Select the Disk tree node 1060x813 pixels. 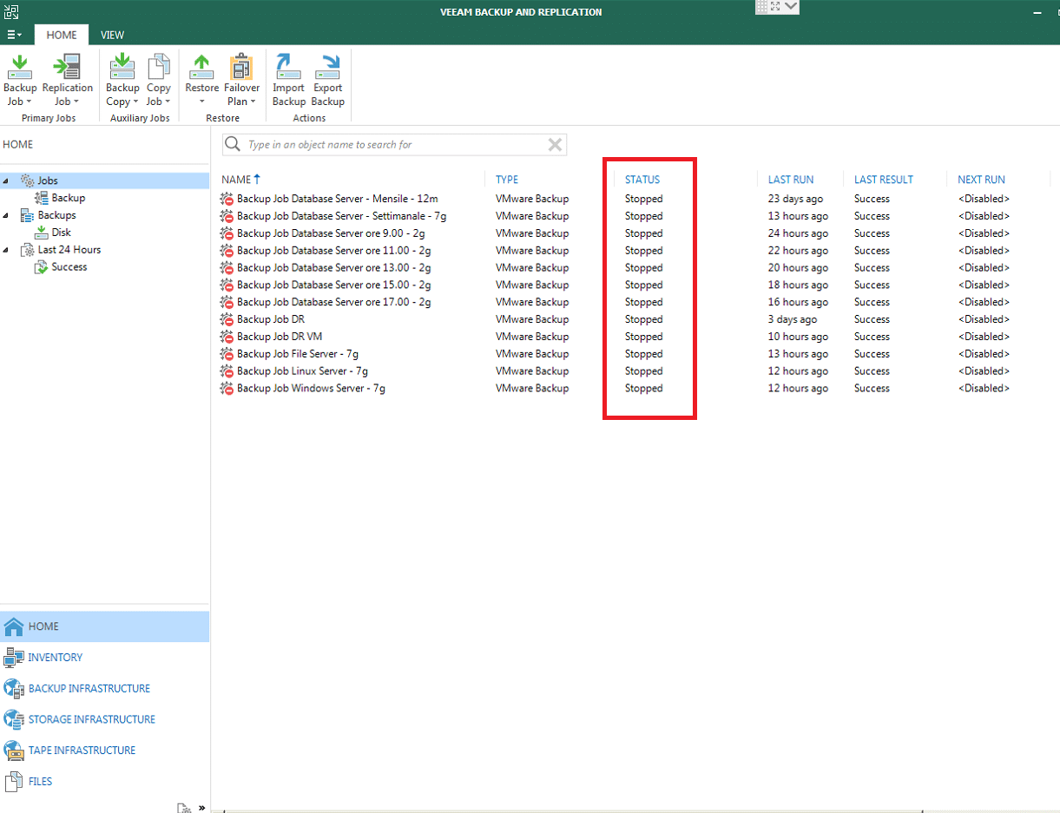pos(61,233)
